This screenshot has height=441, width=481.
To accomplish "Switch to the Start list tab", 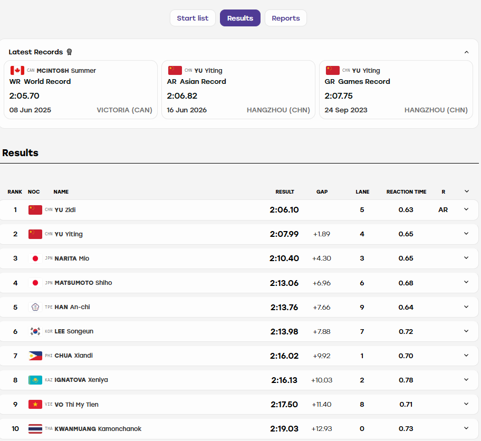I will point(193,18).
